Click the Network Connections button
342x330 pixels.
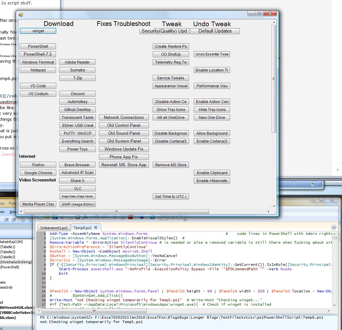(124, 117)
